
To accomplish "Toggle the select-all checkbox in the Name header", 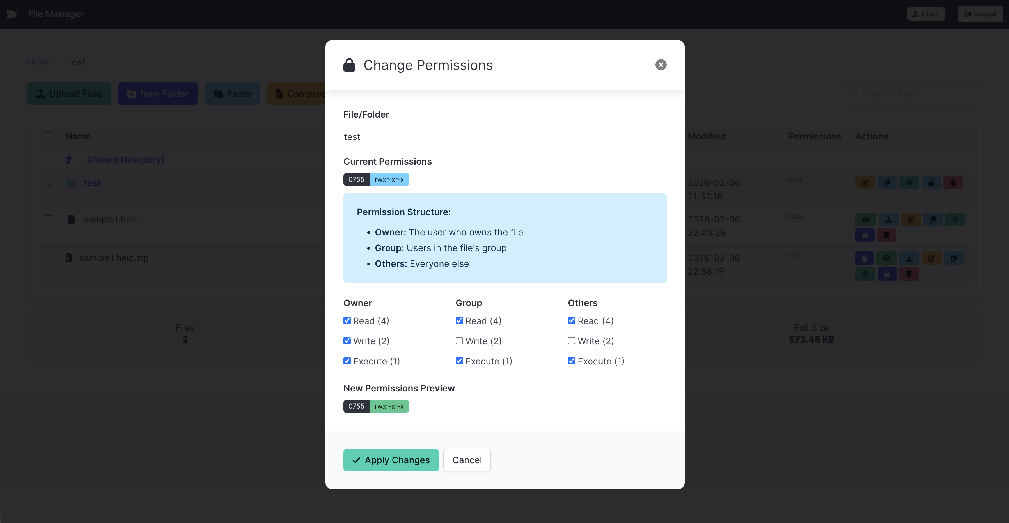I will coord(49,136).
